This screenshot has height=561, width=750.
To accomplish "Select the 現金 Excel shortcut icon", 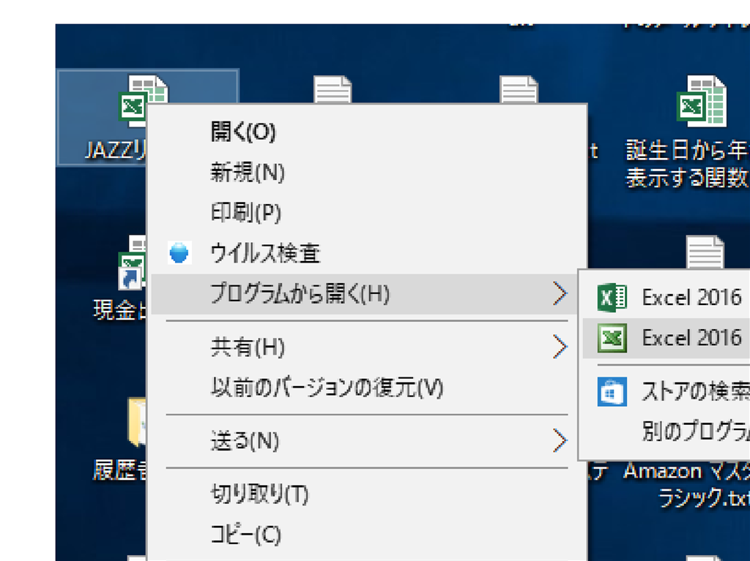I will tap(132, 263).
